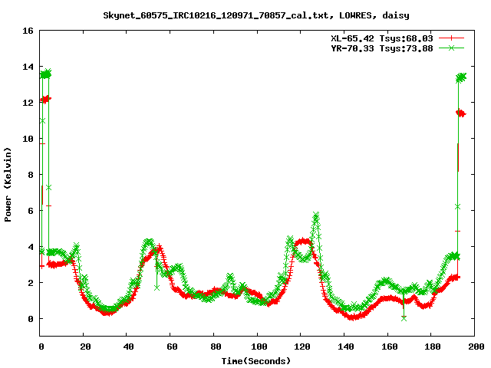Click the Time(Seconds) x-axis label
The height and width of the screenshot is (368, 491).
[256, 361]
